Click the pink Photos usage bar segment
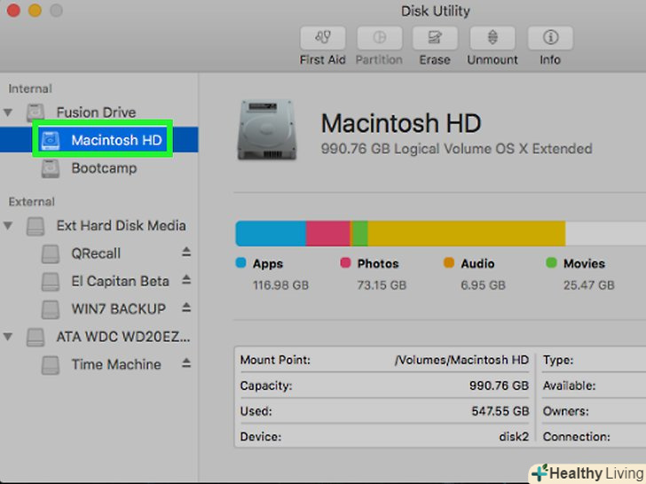The width and height of the screenshot is (646, 484). pos(328,234)
